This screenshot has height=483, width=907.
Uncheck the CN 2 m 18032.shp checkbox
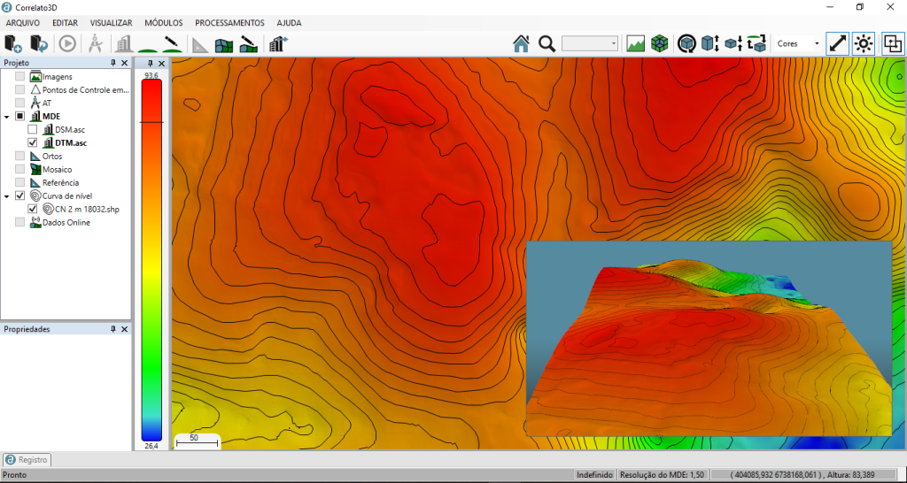click(x=33, y=209)
